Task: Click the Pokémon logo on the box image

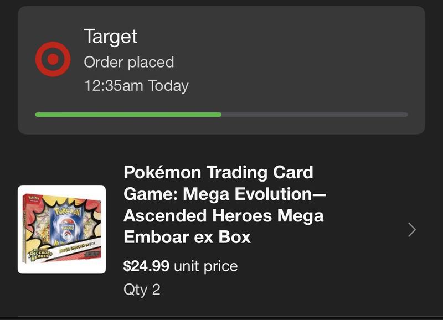Action: (67, 211)
